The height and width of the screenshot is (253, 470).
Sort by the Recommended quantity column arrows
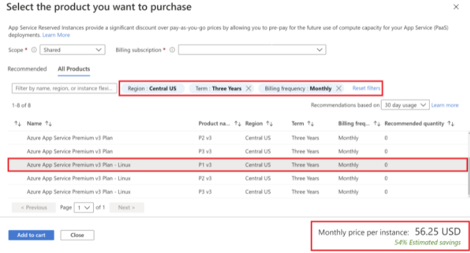point(451,123)
